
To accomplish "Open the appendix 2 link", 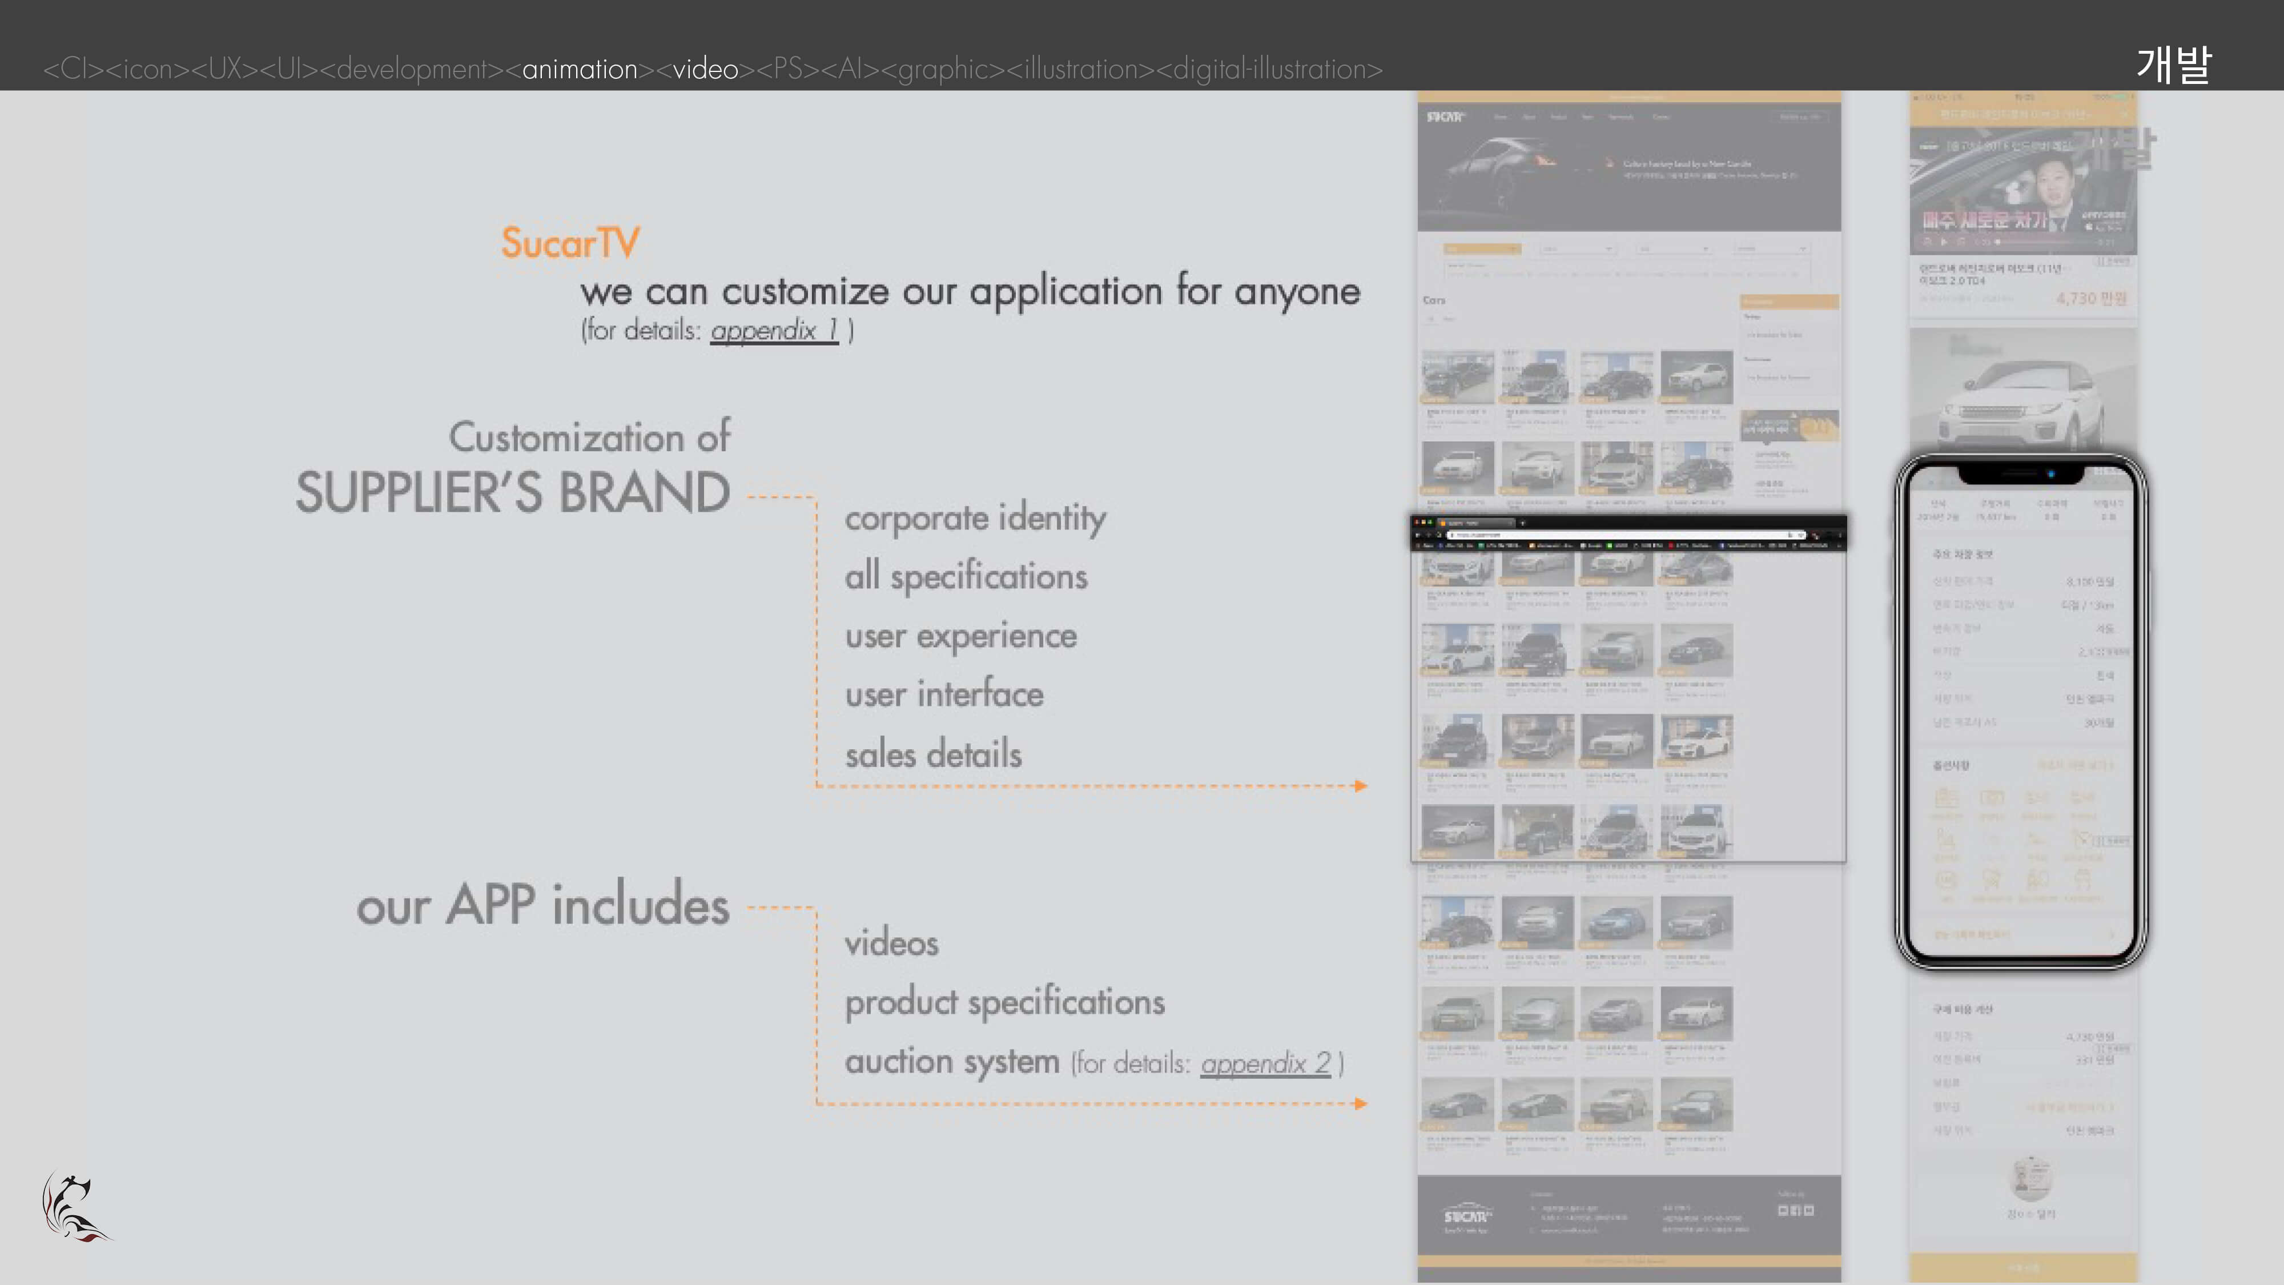I will [x=1265, y=1062].
